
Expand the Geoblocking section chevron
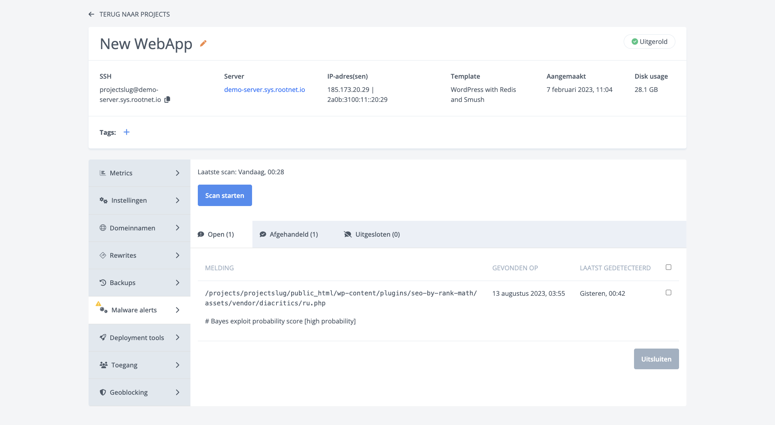coord(178,392)
